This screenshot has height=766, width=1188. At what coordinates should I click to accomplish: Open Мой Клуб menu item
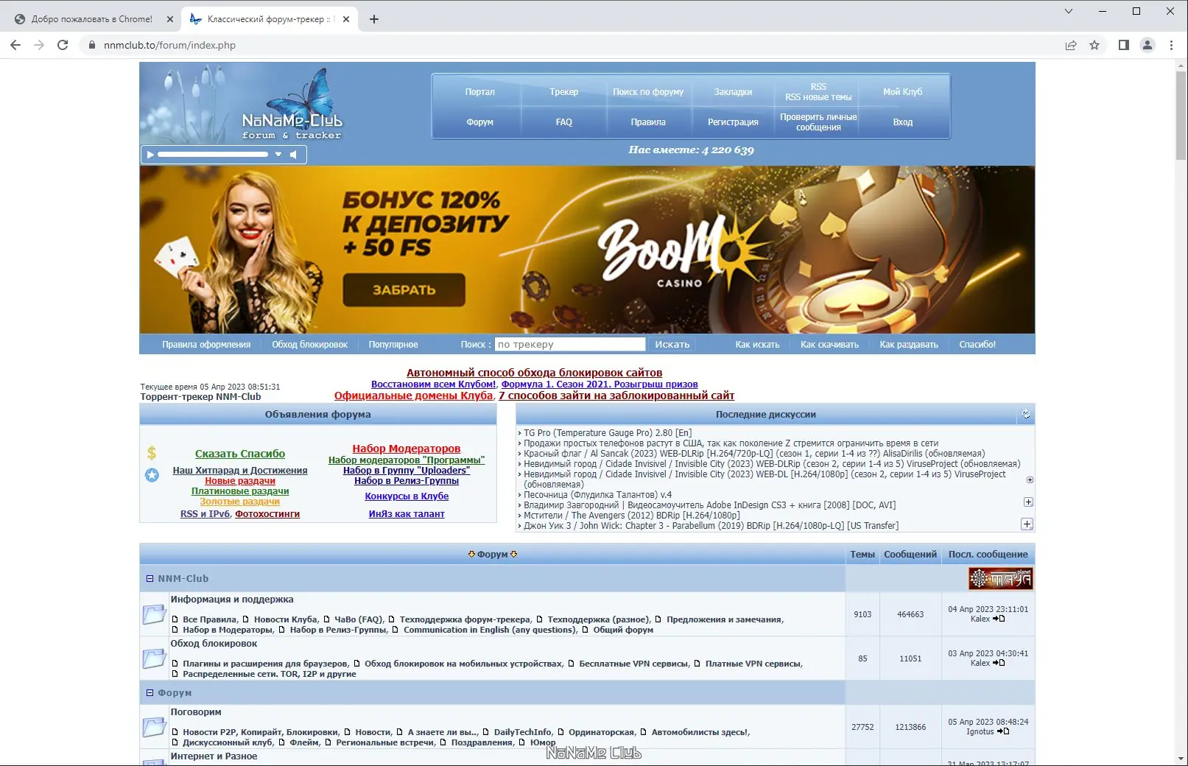(x=902, y=92)
